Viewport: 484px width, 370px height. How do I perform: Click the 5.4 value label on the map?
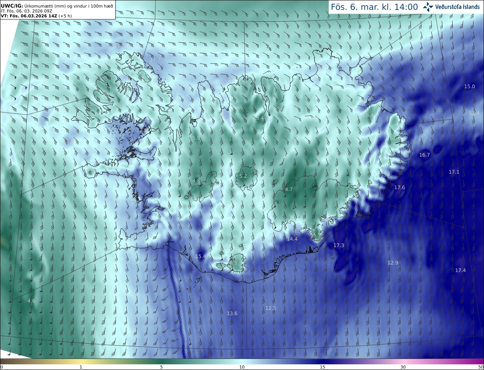tap(260, 118)
